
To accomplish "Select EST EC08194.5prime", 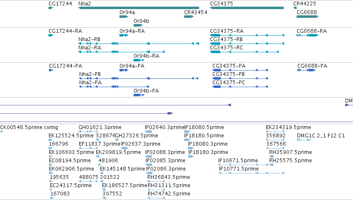I will [70, 161].
